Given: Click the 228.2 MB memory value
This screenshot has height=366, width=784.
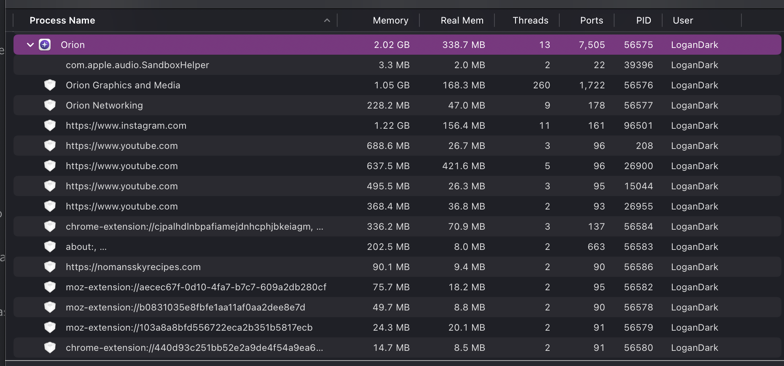Looking at the screenshot, I should (388, 105).
